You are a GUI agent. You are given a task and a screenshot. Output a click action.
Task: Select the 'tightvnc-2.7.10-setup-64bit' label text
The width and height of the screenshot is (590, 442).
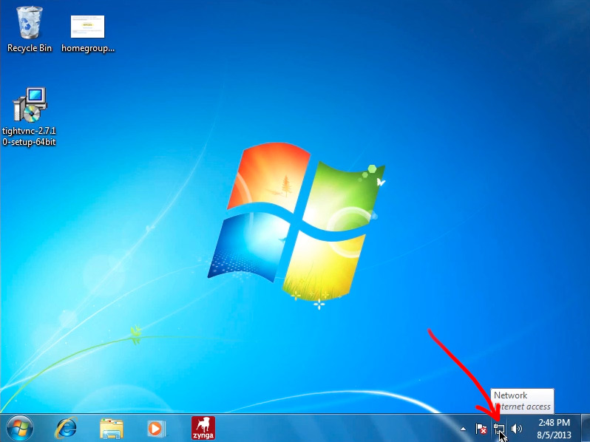click(29, 136)
